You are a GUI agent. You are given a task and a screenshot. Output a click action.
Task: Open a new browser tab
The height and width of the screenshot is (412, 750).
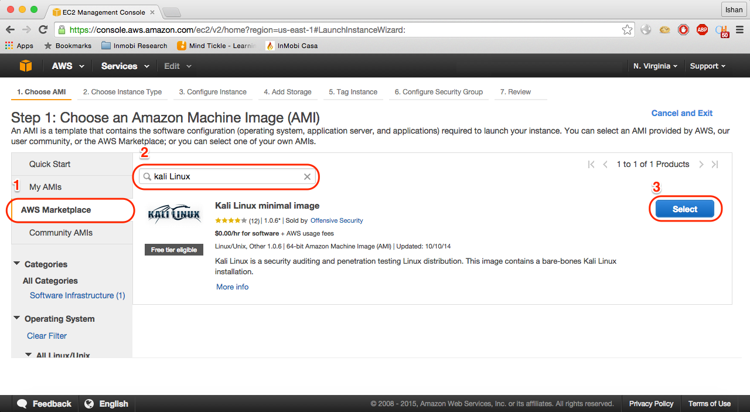[x=171, y=12]
